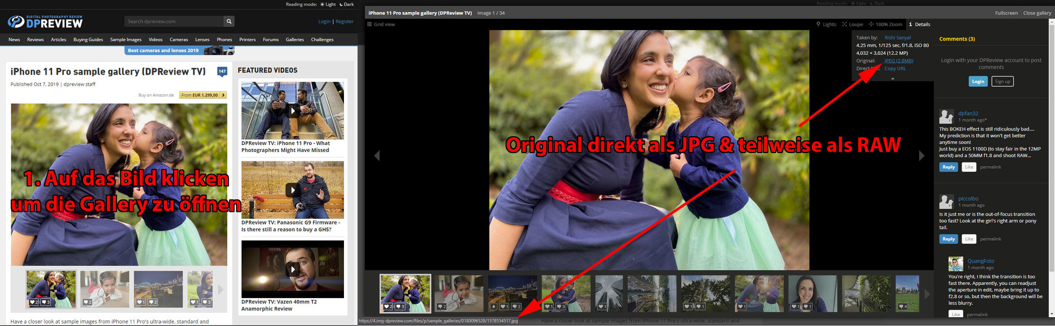1055x326 pixels.
Task: Open the Cameras menu
Action: point(179,40)
